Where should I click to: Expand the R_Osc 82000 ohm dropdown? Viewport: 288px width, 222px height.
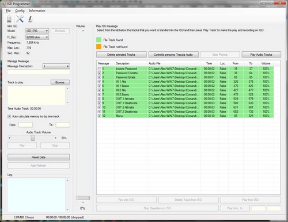pyautogui.click(x=37, y=37)
